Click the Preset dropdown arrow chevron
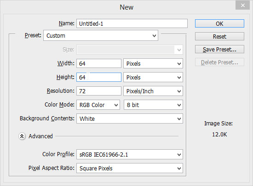Image resolution: width=253 pixels, height=186 pixels. pos(154,35)
